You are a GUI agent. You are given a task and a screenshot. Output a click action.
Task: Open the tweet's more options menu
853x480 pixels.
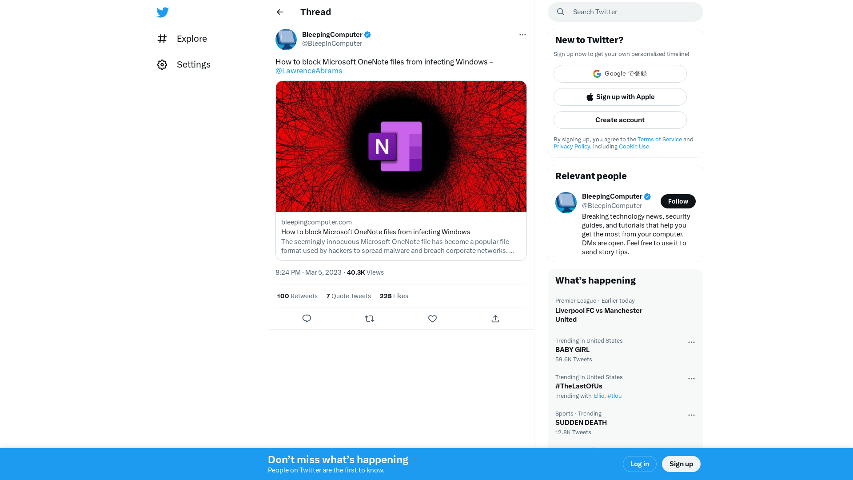[522, 35]
